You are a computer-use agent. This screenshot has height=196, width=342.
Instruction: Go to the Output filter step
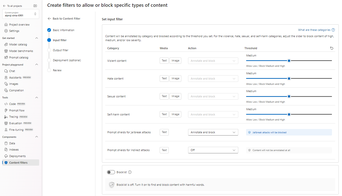pyautogui.click(x=61, y=50)
